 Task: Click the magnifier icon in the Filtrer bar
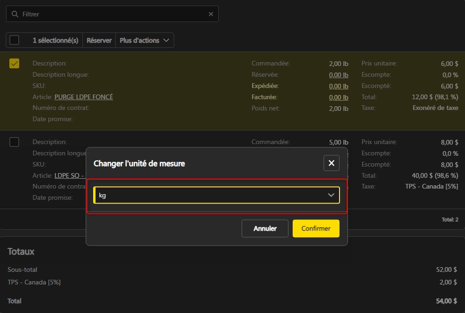tap(15, 14)
